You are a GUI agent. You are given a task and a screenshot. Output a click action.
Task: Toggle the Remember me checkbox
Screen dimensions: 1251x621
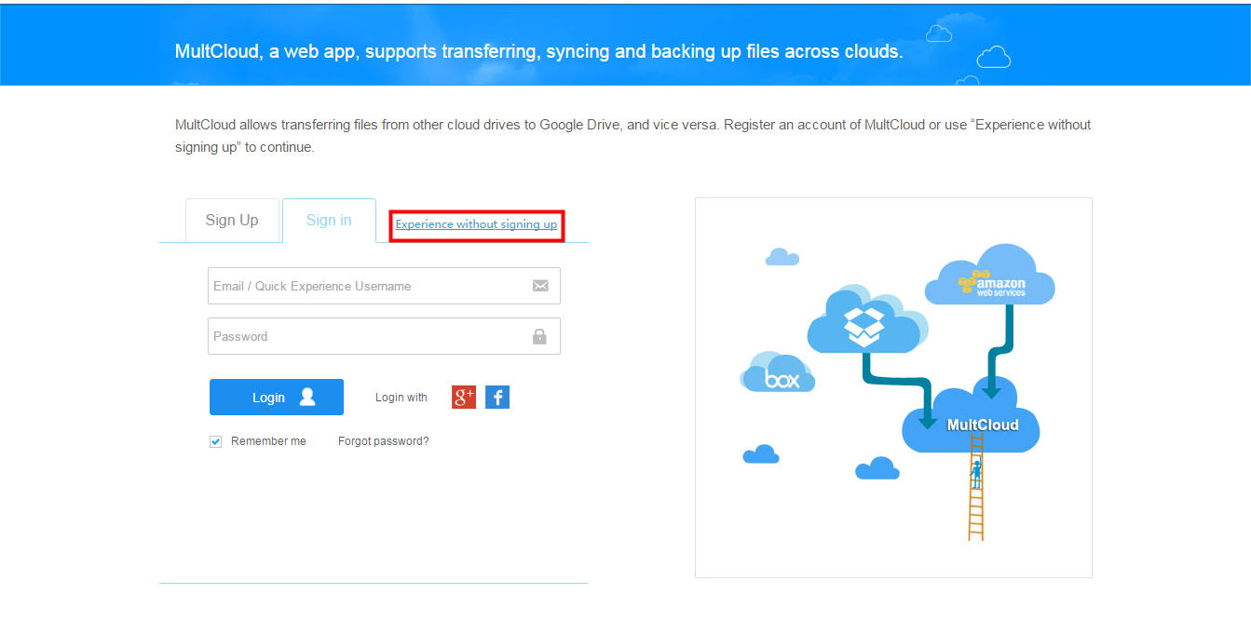215,440
